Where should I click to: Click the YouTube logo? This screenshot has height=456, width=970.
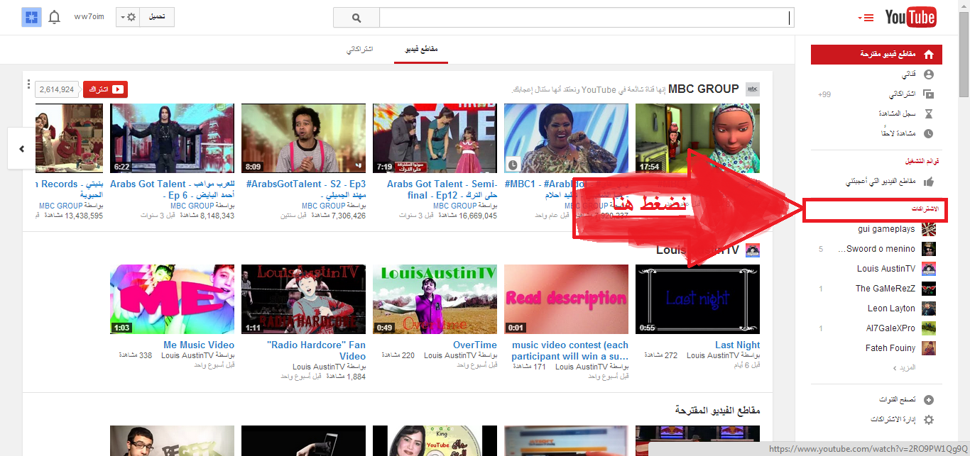[910, 18]
